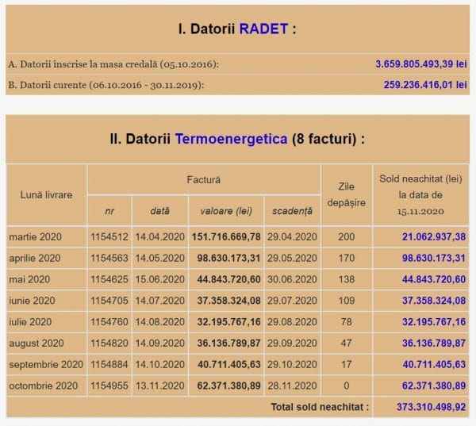
Task: Click the blue unpaid balance 40.711.405,63
Action: [x=434, y=364]
